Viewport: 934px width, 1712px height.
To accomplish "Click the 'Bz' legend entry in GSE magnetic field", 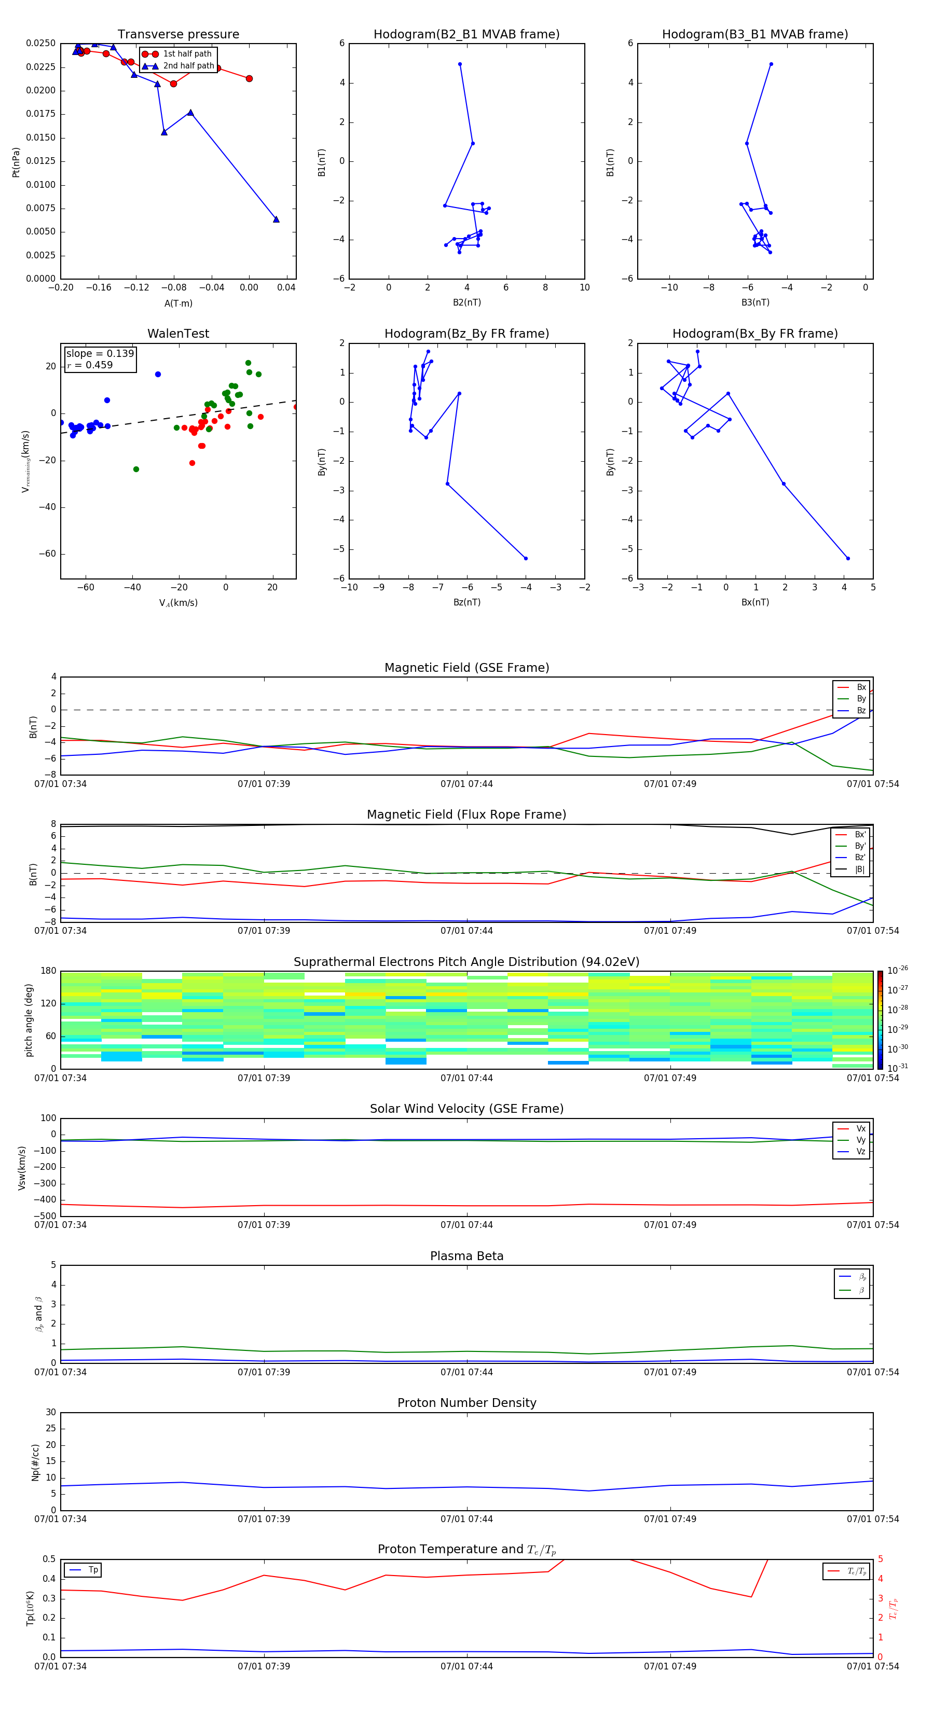I will tap(851, 710).
